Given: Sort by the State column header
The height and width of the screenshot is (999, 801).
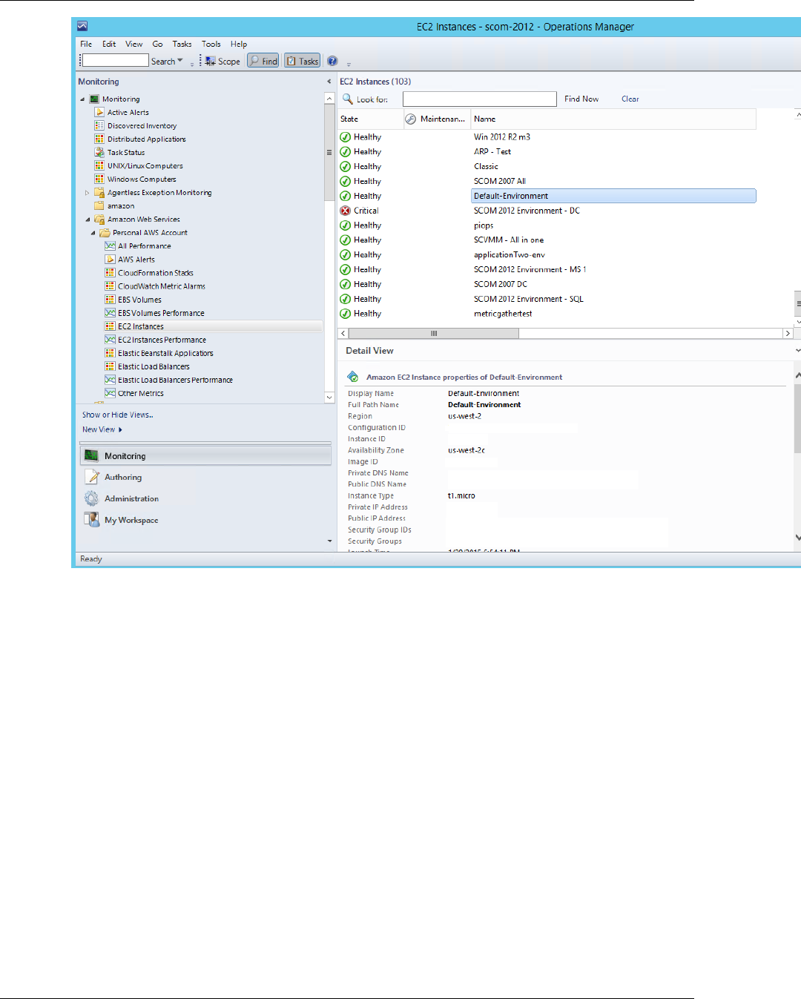Looking at the screenshot, I should pyautogui.click(x=370, y=119).
